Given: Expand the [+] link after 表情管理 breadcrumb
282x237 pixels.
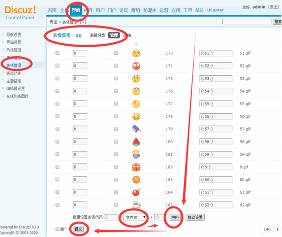Looking at the screenshot, I should (x=83, y=22).
